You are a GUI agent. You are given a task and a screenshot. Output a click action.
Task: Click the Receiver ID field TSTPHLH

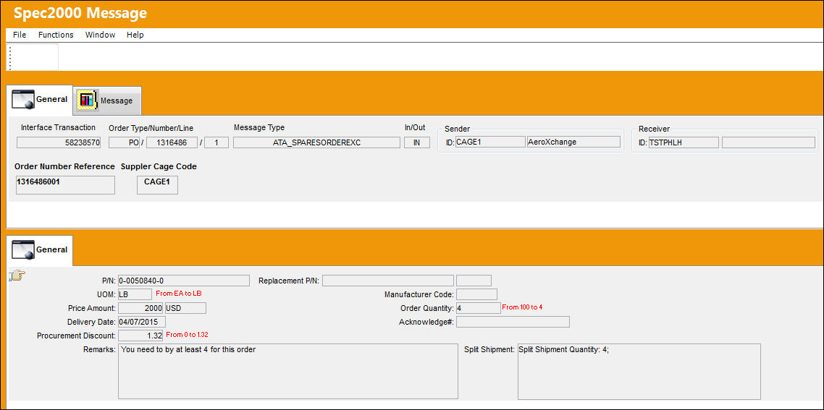pyautogui.click(x=683, y=142)
